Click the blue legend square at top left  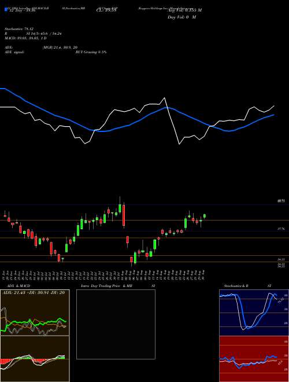[x=6, y=9]
